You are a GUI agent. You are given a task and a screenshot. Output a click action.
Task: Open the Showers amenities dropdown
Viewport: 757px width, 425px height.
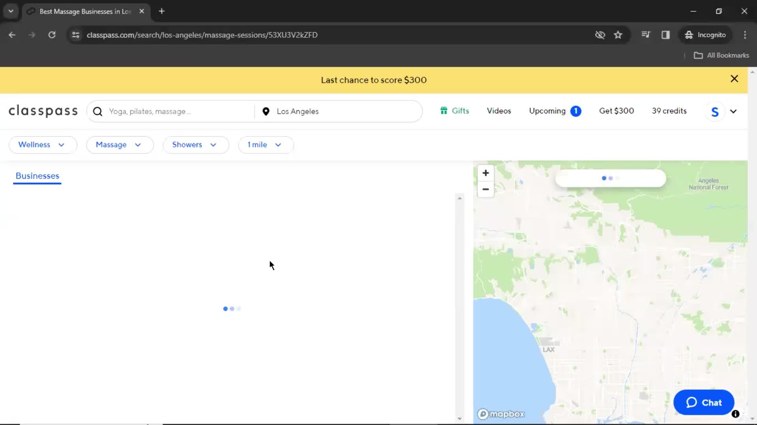click(196, 145)
